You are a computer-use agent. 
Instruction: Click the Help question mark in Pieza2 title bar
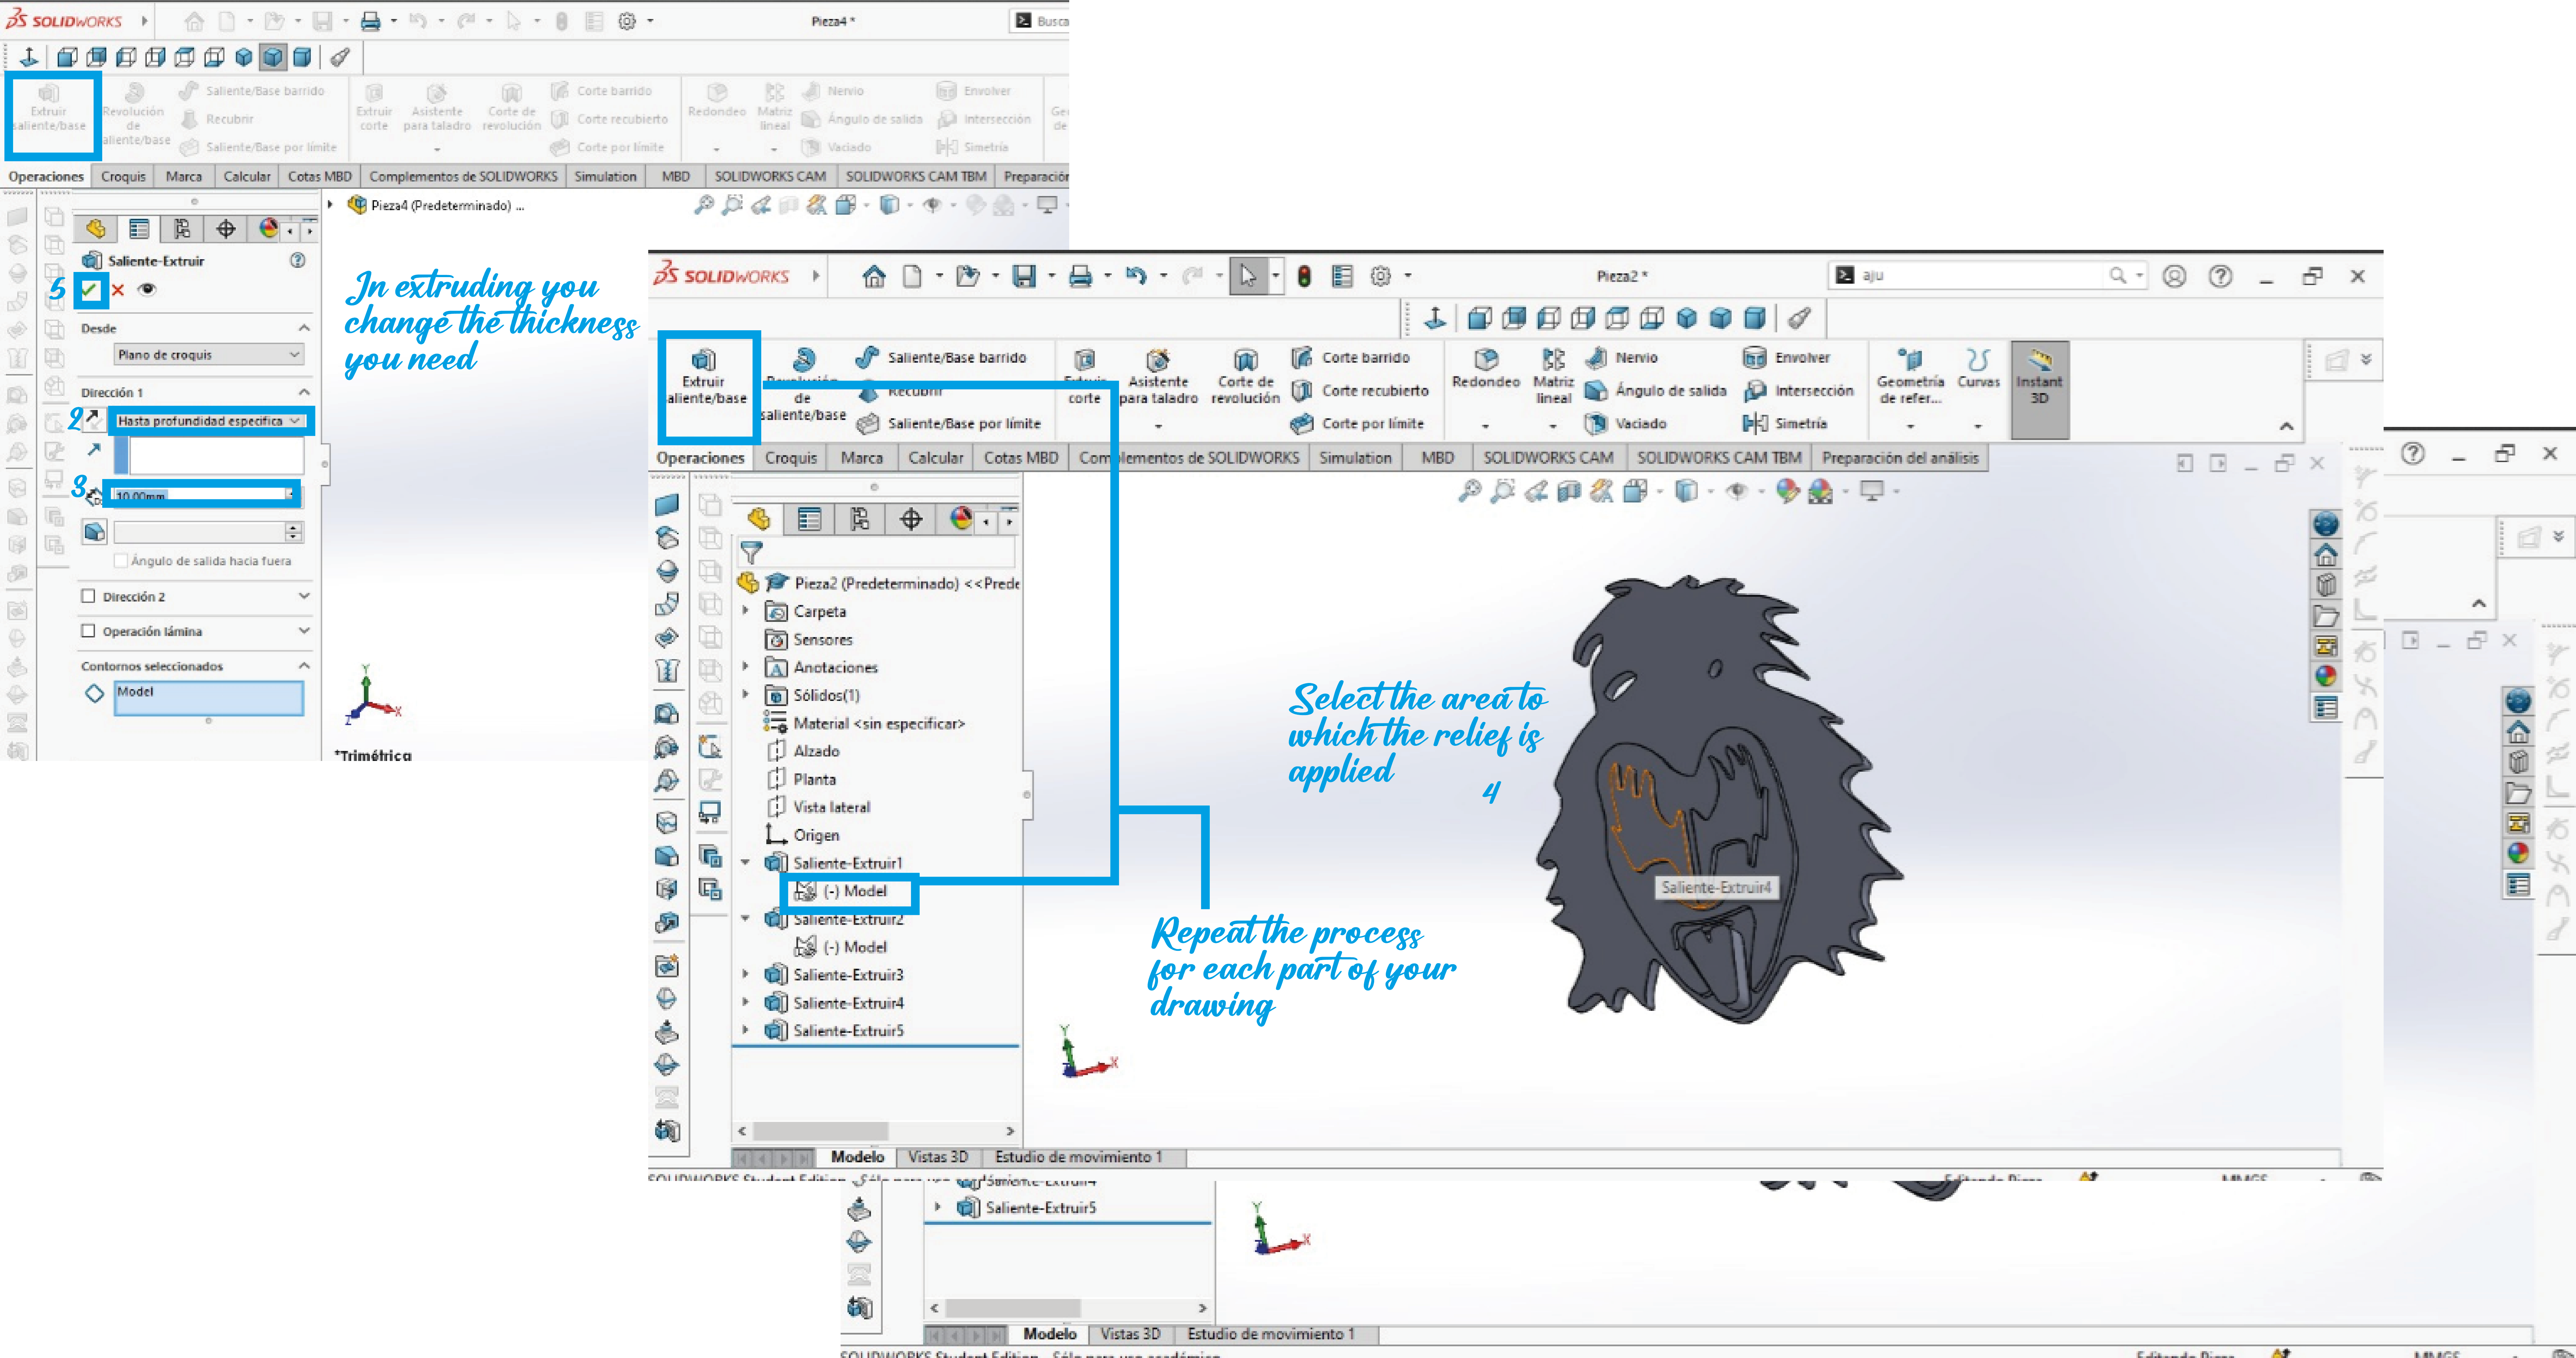tap(2220, 276)
